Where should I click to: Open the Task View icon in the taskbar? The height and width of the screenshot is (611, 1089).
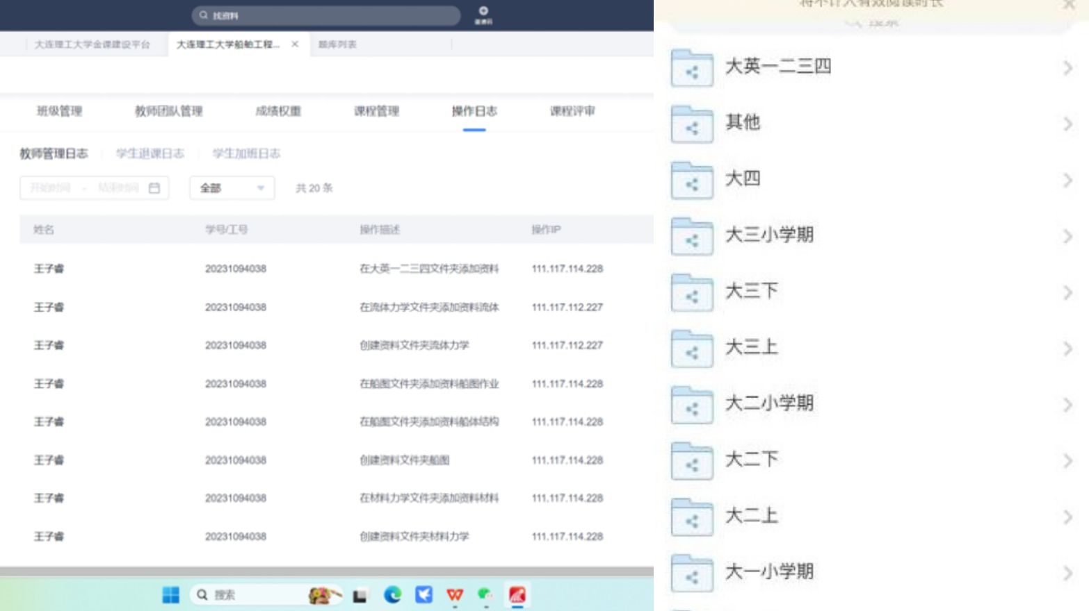point(360,596)
